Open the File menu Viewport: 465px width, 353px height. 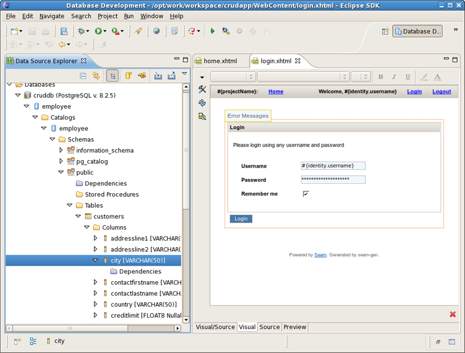point(11,16)
